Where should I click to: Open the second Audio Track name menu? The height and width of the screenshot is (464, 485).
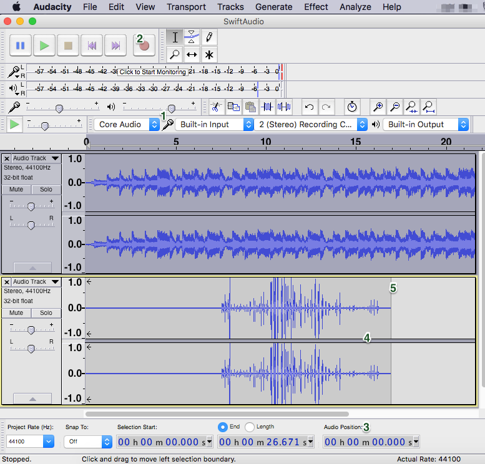pos(36,282)
